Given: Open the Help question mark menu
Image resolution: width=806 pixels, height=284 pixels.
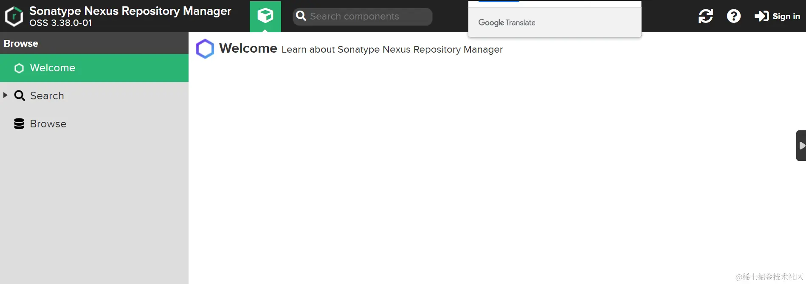Looking at the screenshot, I should 734,16.
